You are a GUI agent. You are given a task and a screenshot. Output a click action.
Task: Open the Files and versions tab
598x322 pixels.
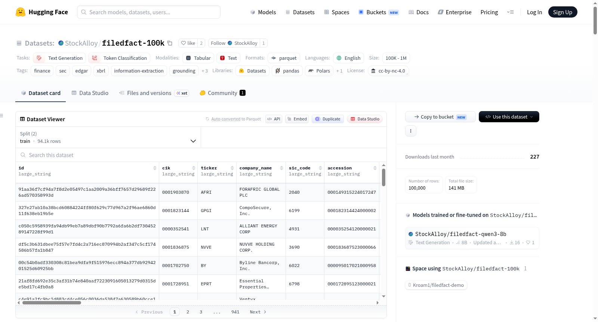pos(154,93)
